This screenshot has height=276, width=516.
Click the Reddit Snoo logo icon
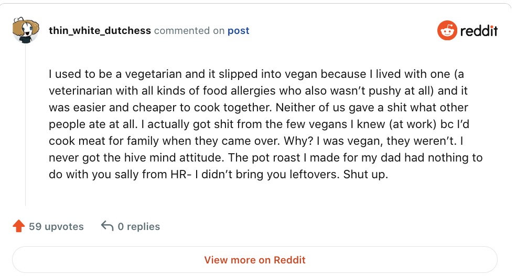[x=447, y=31]
